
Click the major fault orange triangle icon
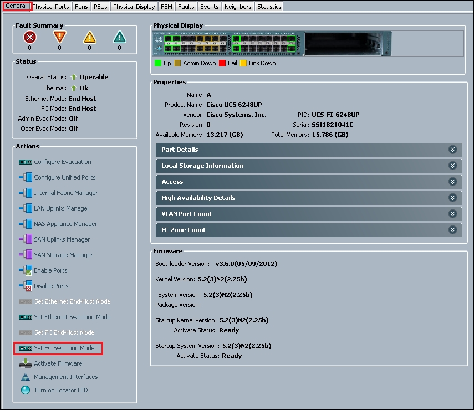click(59, 37)
